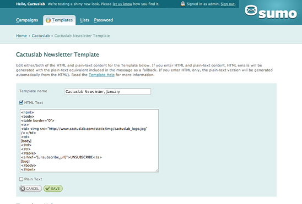The image size is (302, 204).
Task: Click the green checkmark icon on Save
Action: tap(48, 189)
